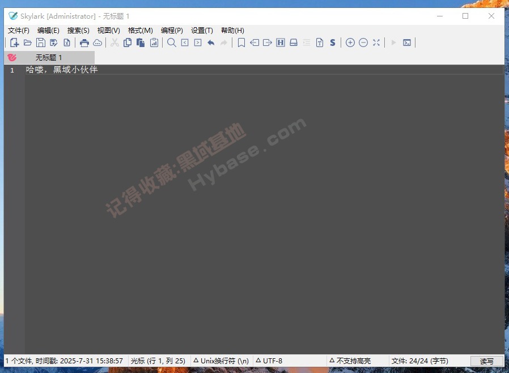Click the clipboard icon in the toolbar

(x=154, y=43)
